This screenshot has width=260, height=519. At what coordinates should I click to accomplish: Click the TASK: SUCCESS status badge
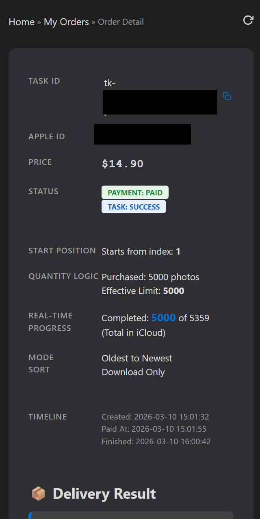[134, 207]
